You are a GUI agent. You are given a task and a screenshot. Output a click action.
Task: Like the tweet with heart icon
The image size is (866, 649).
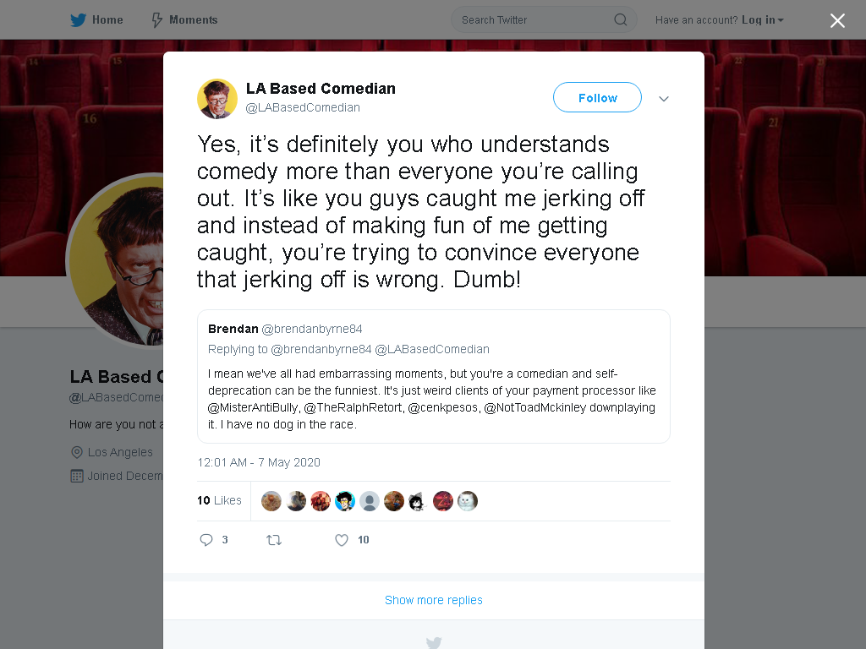point(342,540)
